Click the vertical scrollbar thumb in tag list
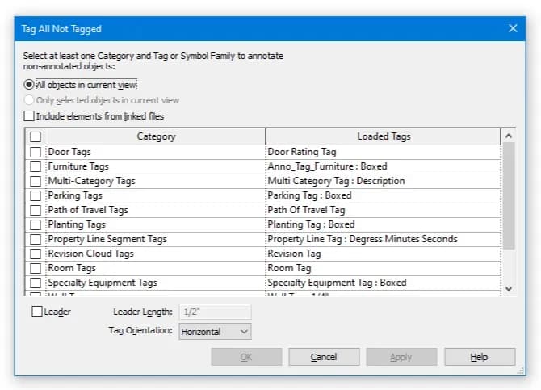 pos(509,195)
